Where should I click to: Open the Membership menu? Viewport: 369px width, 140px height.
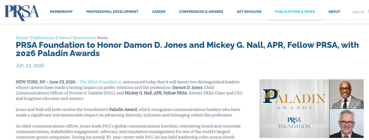(x=61, y=12)
